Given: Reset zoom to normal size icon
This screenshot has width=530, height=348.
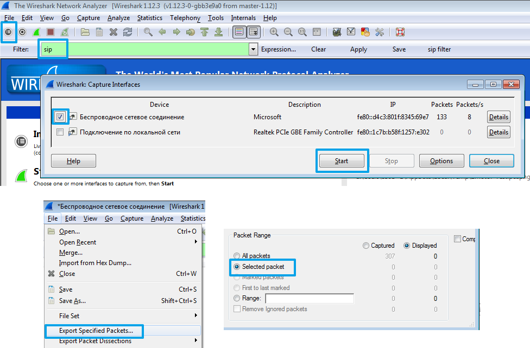Looking at the screenshot, I should tap(302, 32).
